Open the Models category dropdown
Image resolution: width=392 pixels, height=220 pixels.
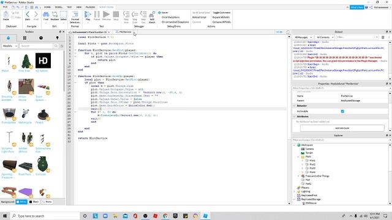pos(10,46)
